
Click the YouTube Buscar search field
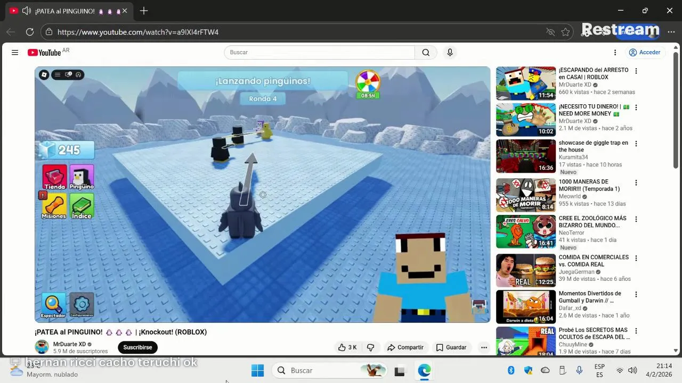click(x=320, y=52)
